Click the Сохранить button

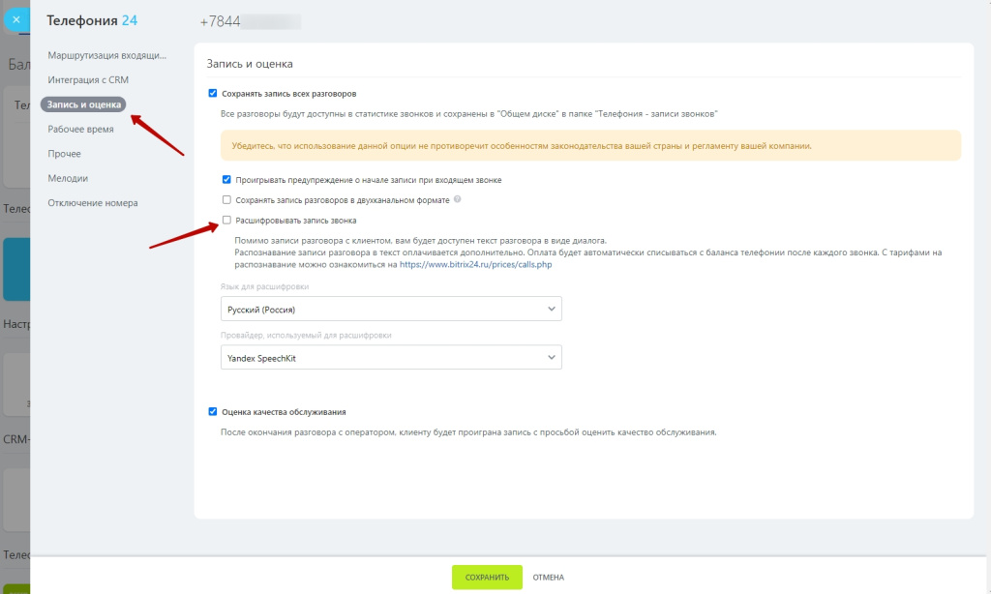pyautogui.click(x=487, y=578)
